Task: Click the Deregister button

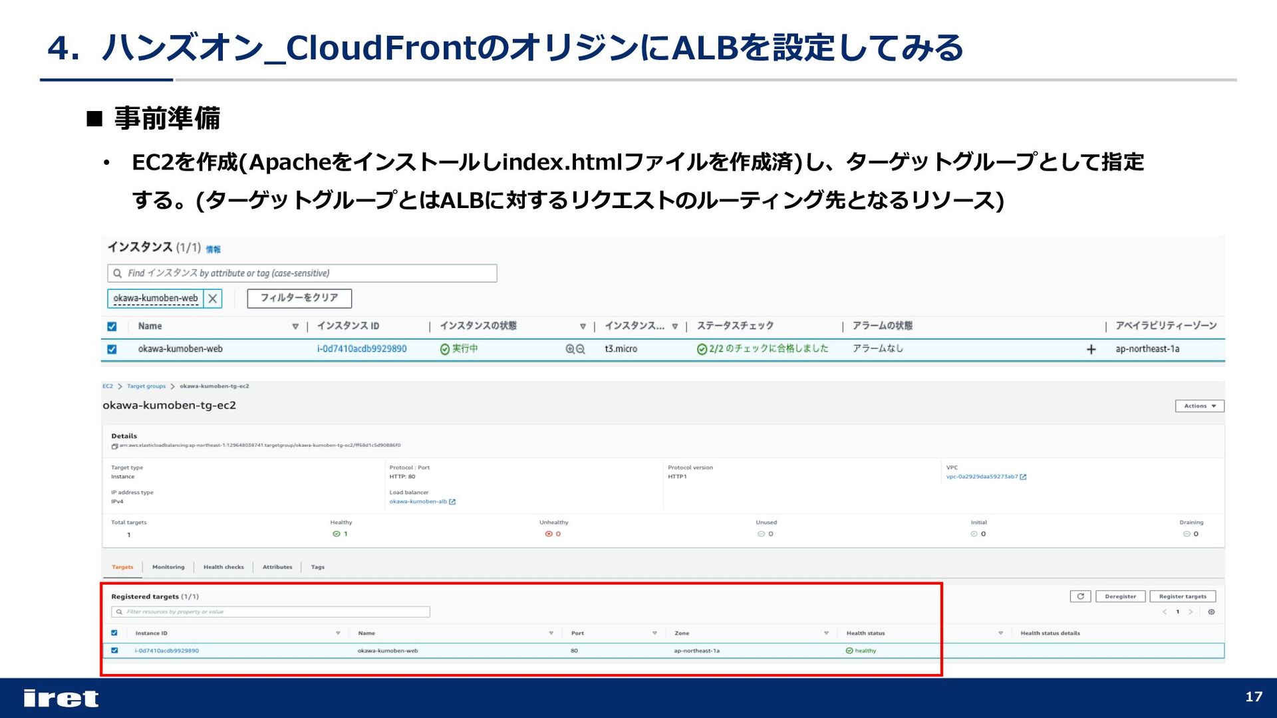Action: (x=1120, y=596)
